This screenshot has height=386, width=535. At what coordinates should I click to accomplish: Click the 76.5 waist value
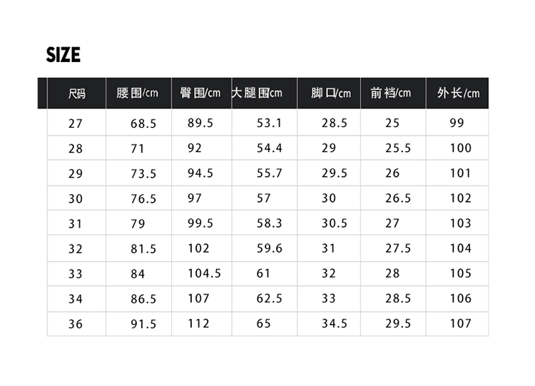click(x=143, y=199)
